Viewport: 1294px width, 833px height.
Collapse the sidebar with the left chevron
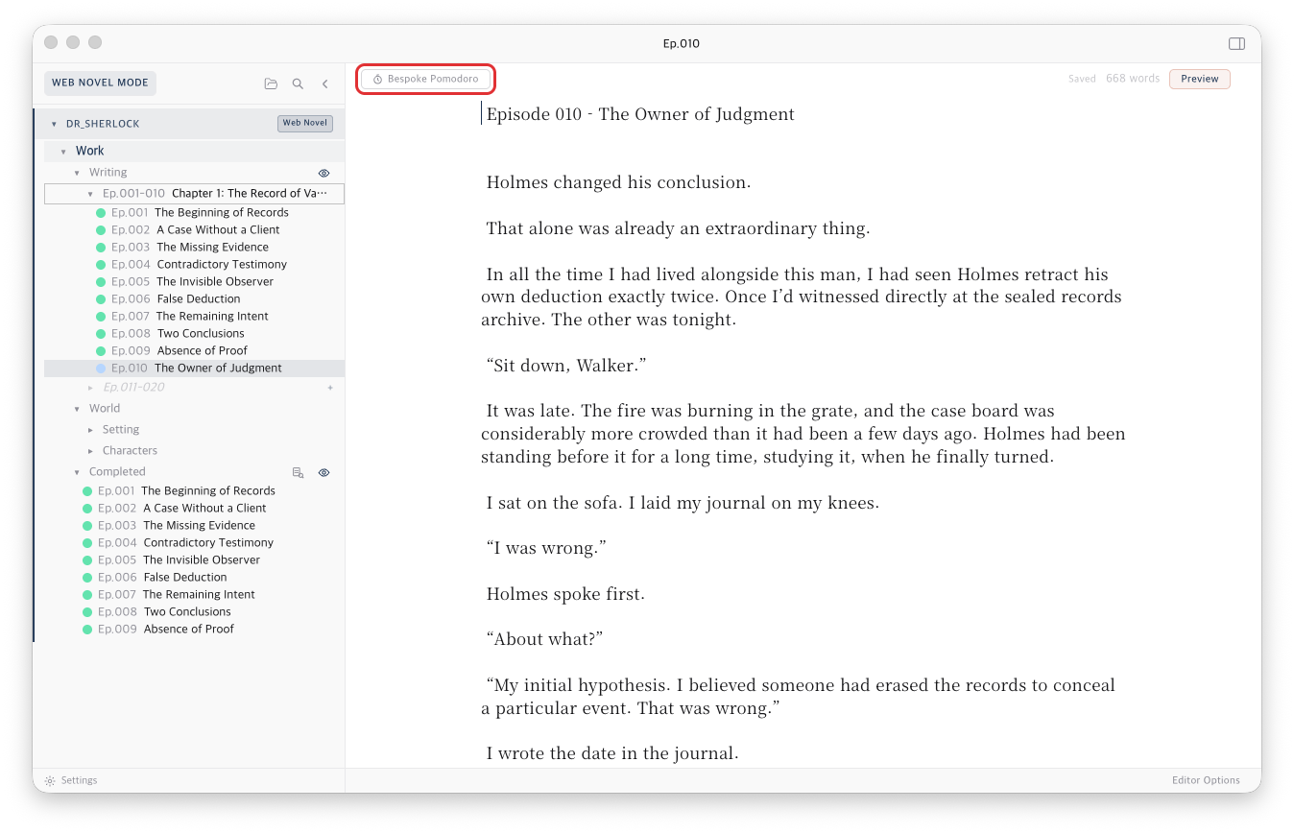(x=325, y=84)
